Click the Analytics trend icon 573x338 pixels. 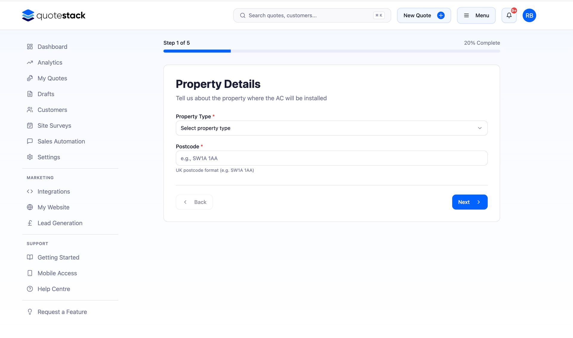coord(30,63)
